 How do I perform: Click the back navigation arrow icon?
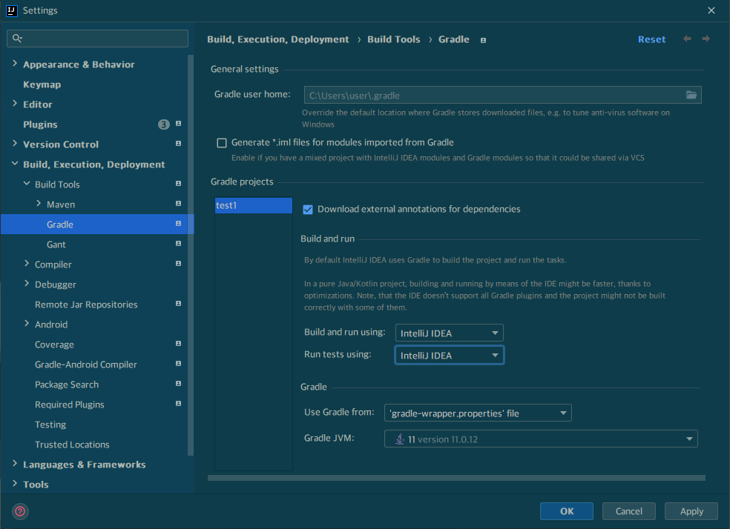(687, 39)
